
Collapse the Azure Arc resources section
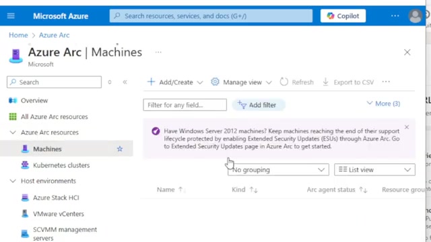13,132
